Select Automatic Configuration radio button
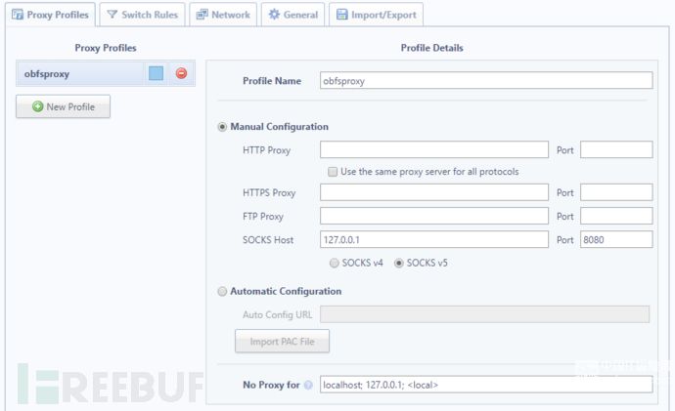The image size is (675, 411). 222,292
